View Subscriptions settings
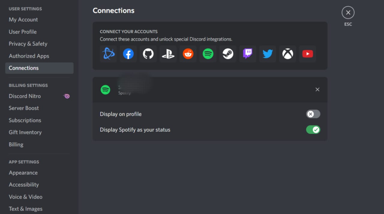Image resolution: width=384 pixels, height=214 pixels. point(39,120)
